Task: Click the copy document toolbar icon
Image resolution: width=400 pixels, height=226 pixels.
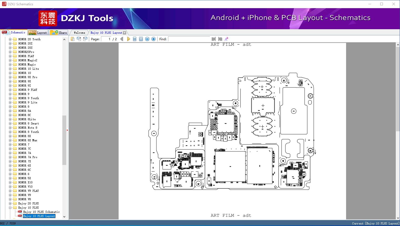Action: click(x=73, y=39)
